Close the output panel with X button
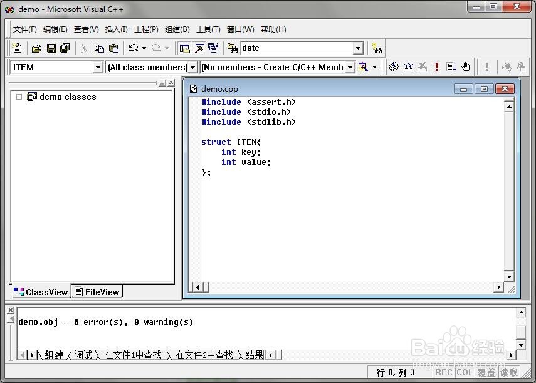 (x=11, y=310)
